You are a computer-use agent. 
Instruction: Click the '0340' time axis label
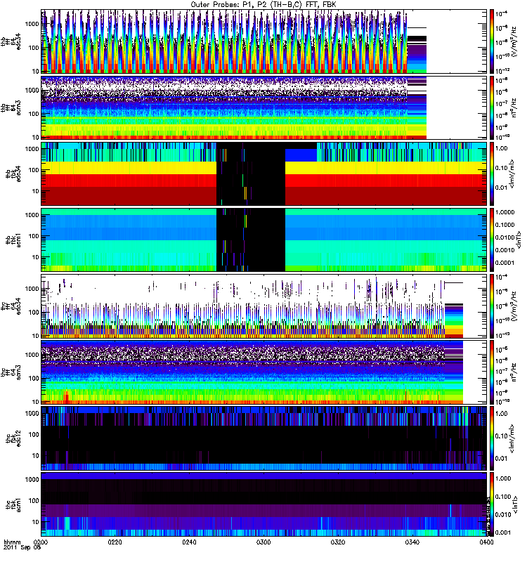point(412,542)
